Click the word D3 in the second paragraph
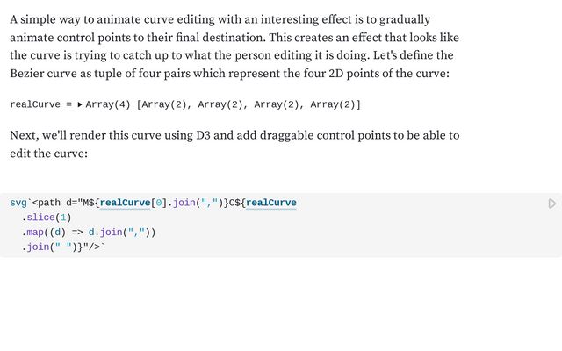562x351 pixels. pyautogui.click(x=203, y=135)
